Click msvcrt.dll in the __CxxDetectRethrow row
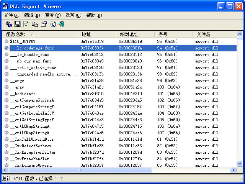This screenshot has height=184, width=245. tap(207, 146)
